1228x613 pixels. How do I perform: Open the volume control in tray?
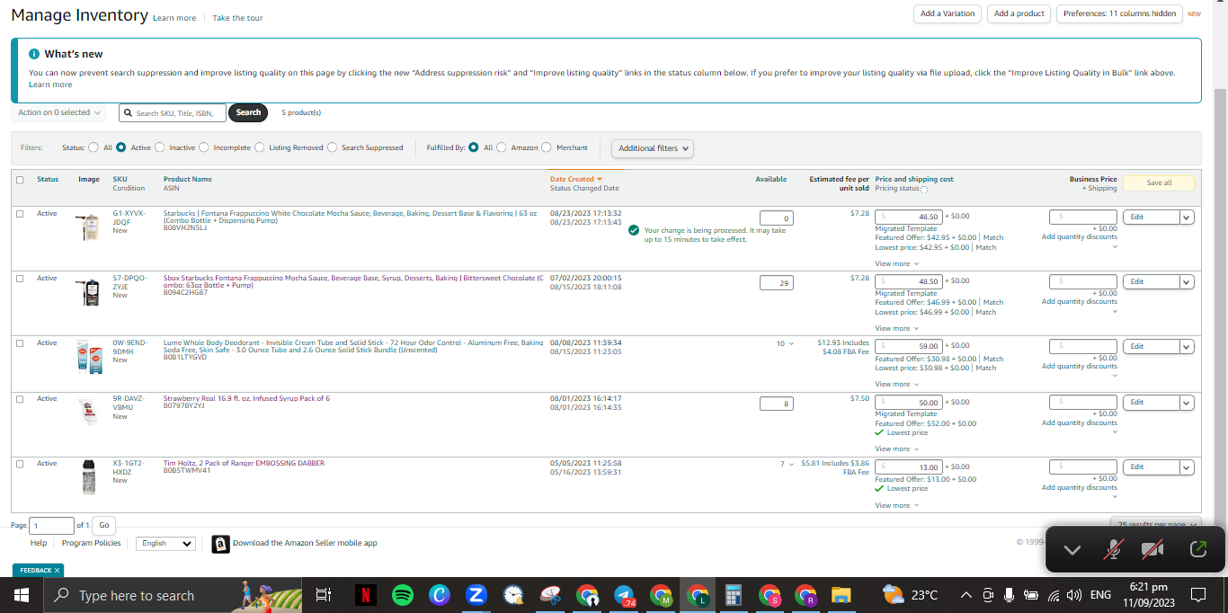[1073, 595]
